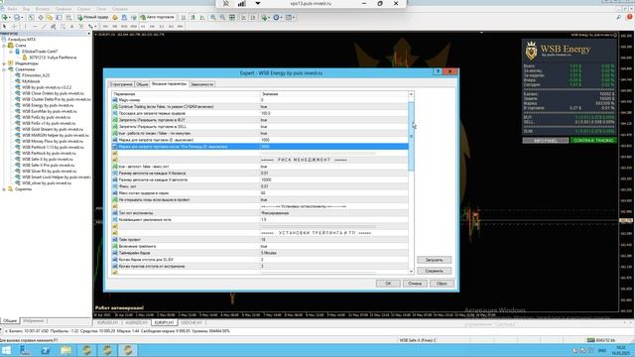635x357 pixels.
Task: Toggle the Data Window toolbar icon
Action: [41, 18]
